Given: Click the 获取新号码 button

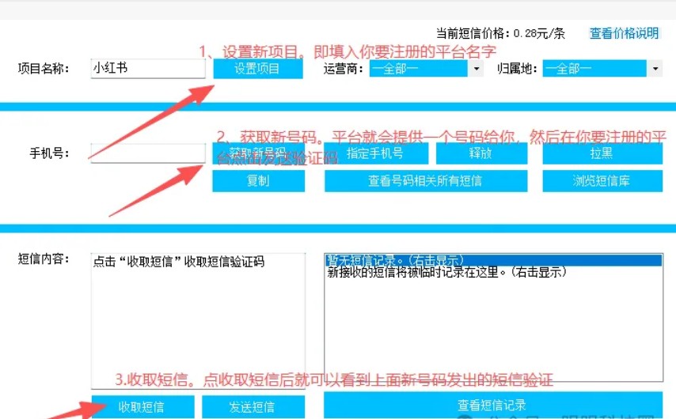Looking at the screenshot, I should click(257, 153).
